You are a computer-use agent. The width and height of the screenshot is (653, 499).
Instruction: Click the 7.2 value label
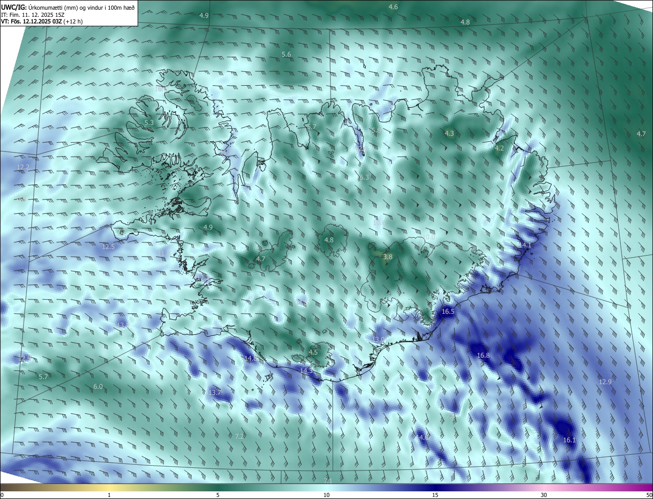click(x=239, y=436)
